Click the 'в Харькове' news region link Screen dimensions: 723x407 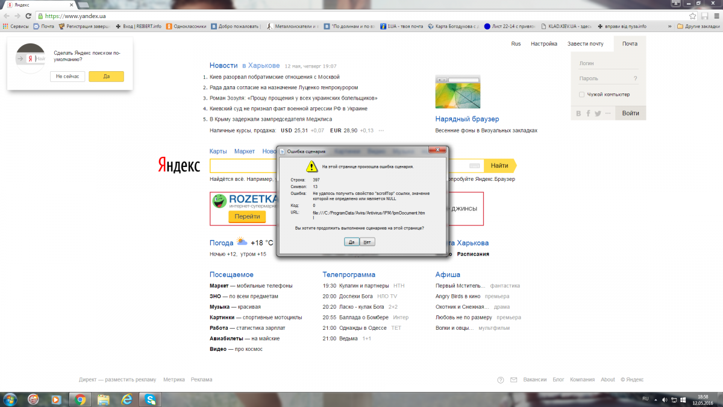tap(261, 65)
